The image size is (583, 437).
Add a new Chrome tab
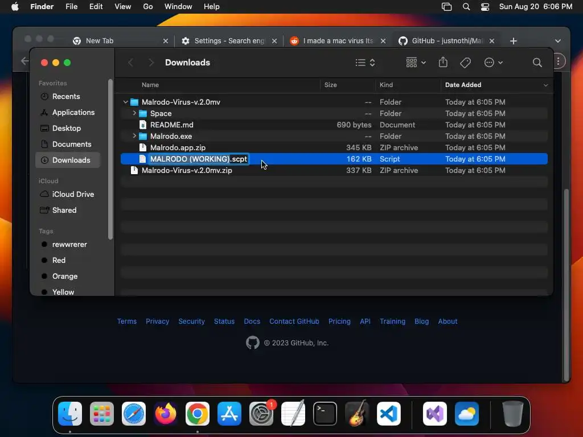(513, 41)
